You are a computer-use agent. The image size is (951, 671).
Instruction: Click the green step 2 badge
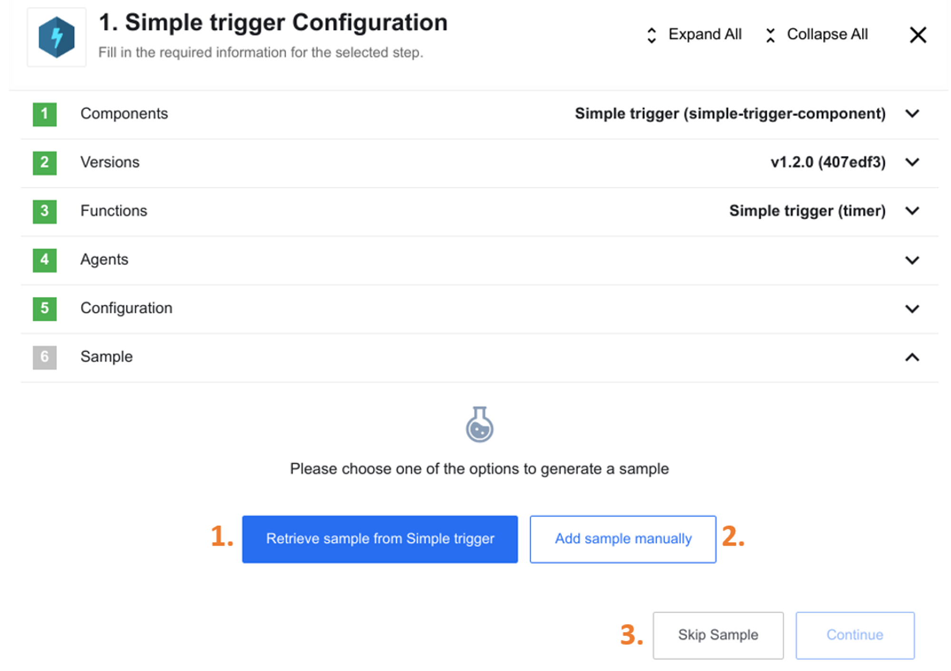point(45,163)
